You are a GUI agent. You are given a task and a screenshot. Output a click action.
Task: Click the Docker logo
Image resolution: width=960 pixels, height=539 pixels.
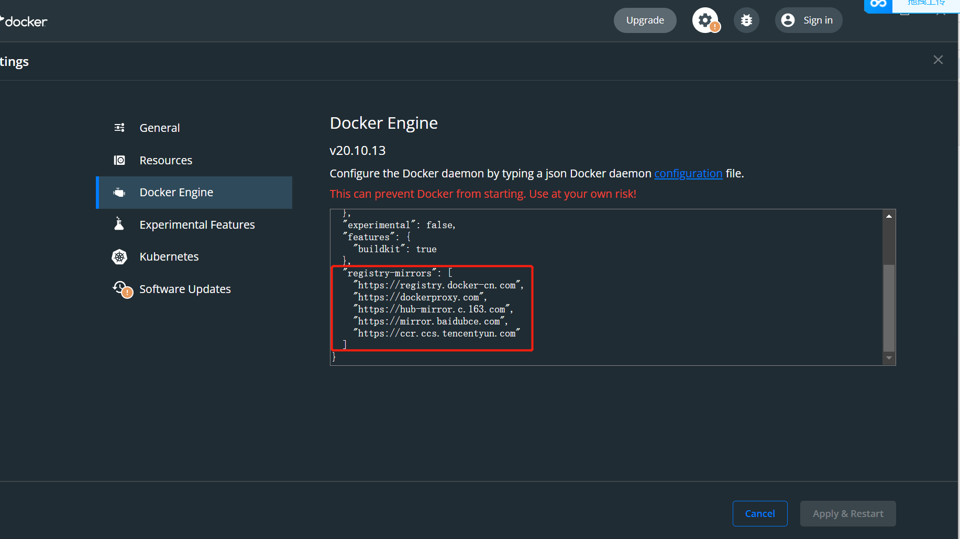pyautogui.click(x=24, y=21)
